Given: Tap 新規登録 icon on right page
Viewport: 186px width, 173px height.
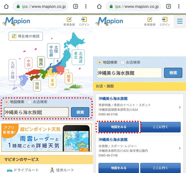Looking at the screenshot, I should pyautogui.click(x=150, y=21).
